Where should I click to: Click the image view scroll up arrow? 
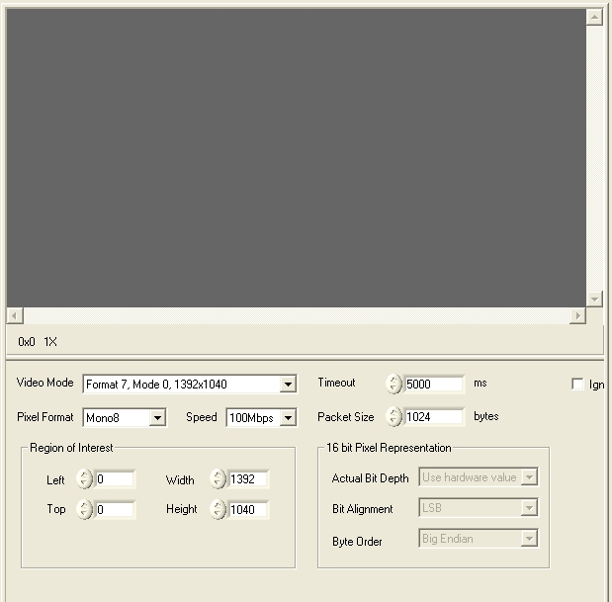[x=594, y=17]
